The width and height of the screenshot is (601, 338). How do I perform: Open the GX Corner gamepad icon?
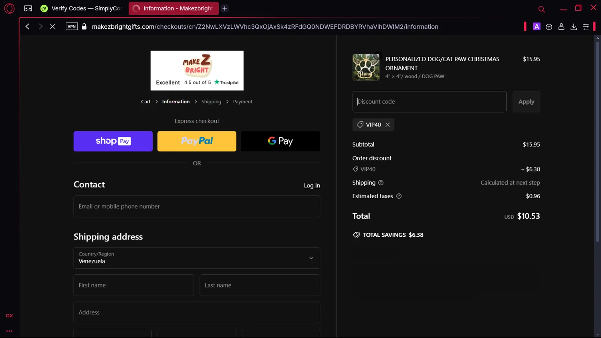pyautogui.click(x=28, y=8)
